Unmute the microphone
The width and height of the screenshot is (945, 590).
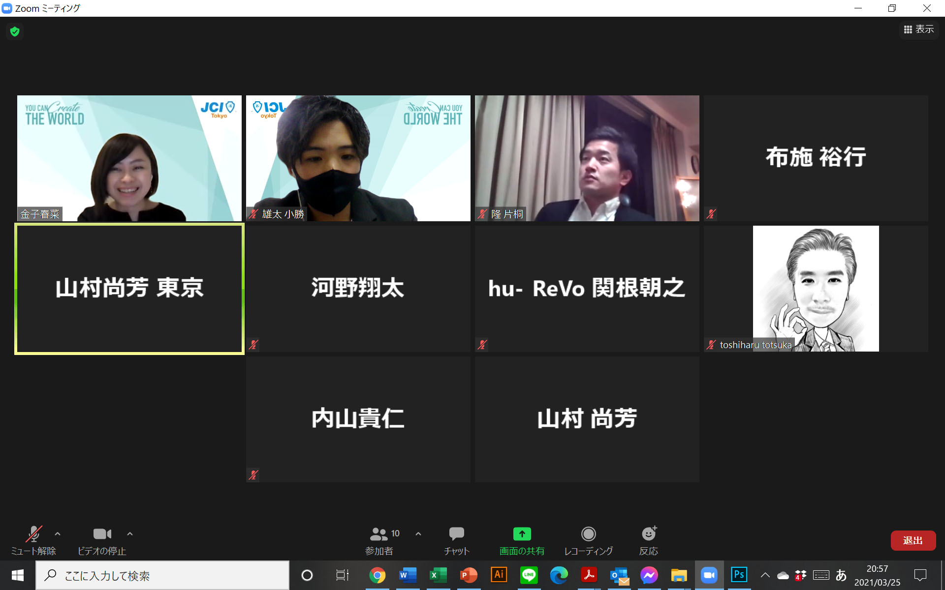click(33, 540)
